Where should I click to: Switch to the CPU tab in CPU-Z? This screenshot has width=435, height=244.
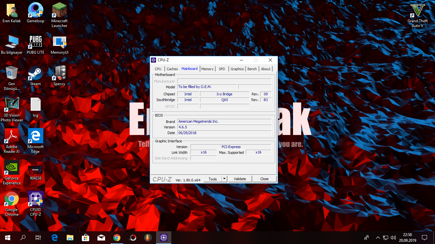[x=158, y=69]
